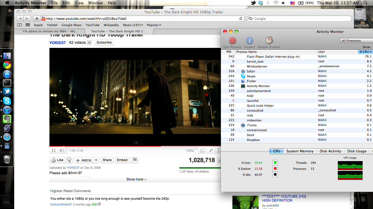Screen dimensions: 373x209
Task: Click red % System color swatch
Action: click(275, 169)
